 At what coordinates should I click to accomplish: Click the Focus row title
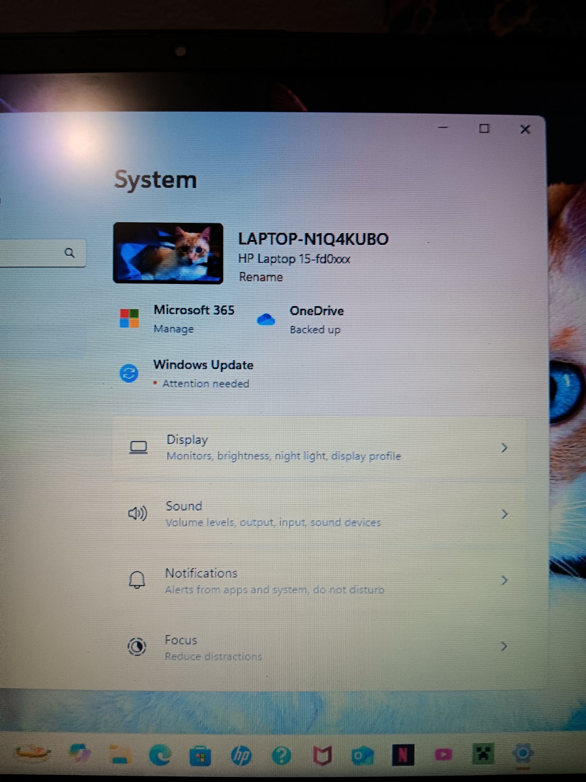(181, 640)
